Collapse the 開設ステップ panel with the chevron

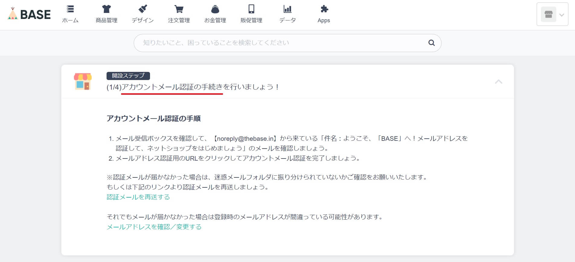[x=498, y=82]
